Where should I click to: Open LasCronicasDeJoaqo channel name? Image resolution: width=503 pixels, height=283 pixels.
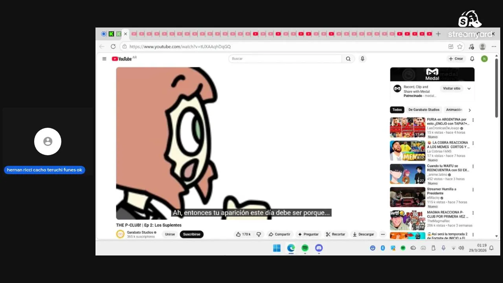pos(443,128)
